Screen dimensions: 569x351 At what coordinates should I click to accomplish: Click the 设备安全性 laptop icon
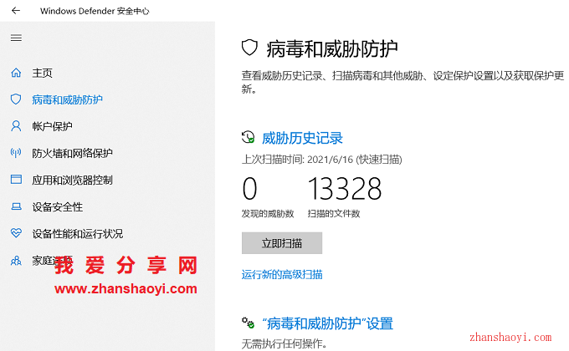pyautogui.click(x=16, y=206)
